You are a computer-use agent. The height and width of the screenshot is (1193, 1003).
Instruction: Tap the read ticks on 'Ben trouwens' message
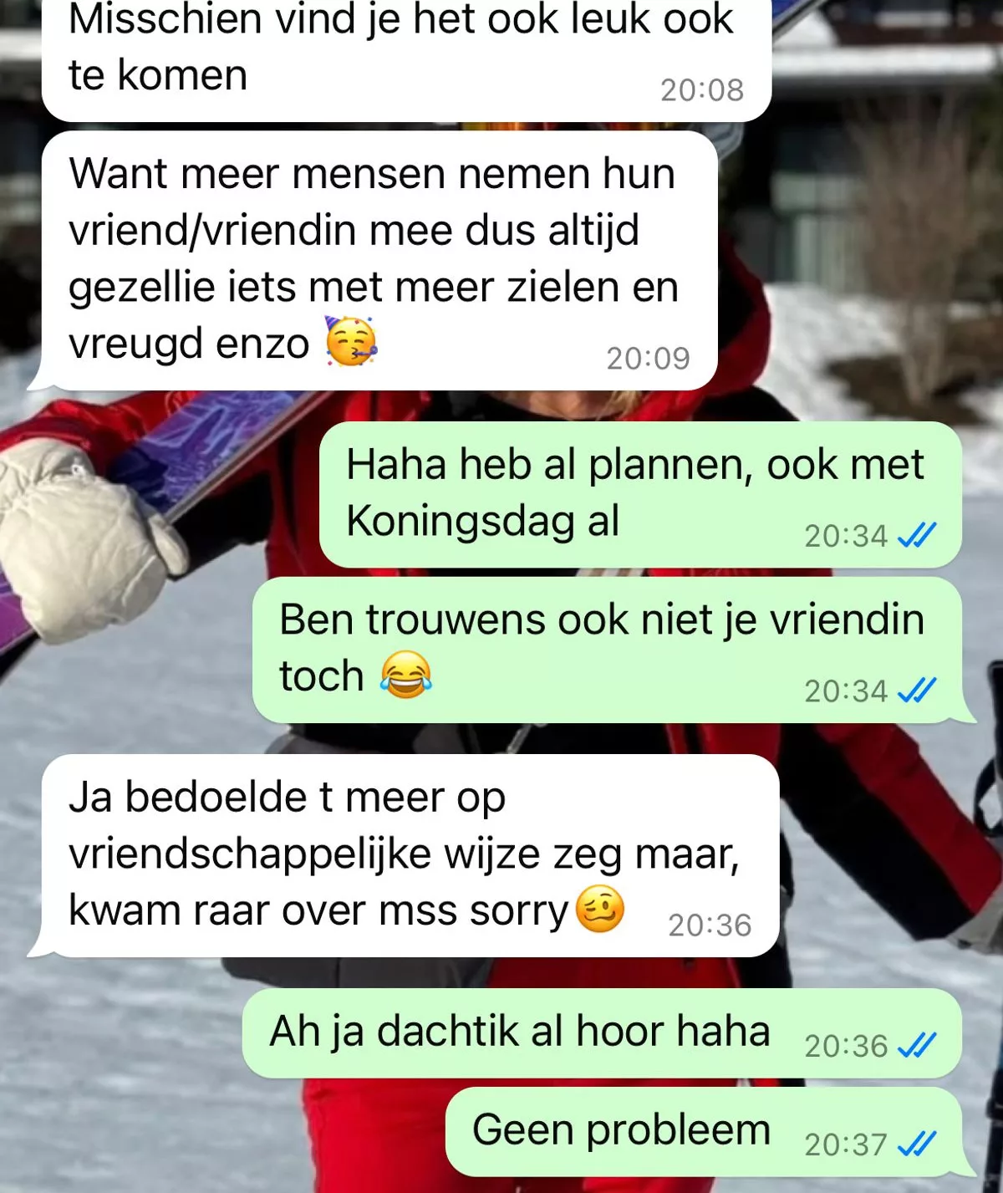pos(917,691)
